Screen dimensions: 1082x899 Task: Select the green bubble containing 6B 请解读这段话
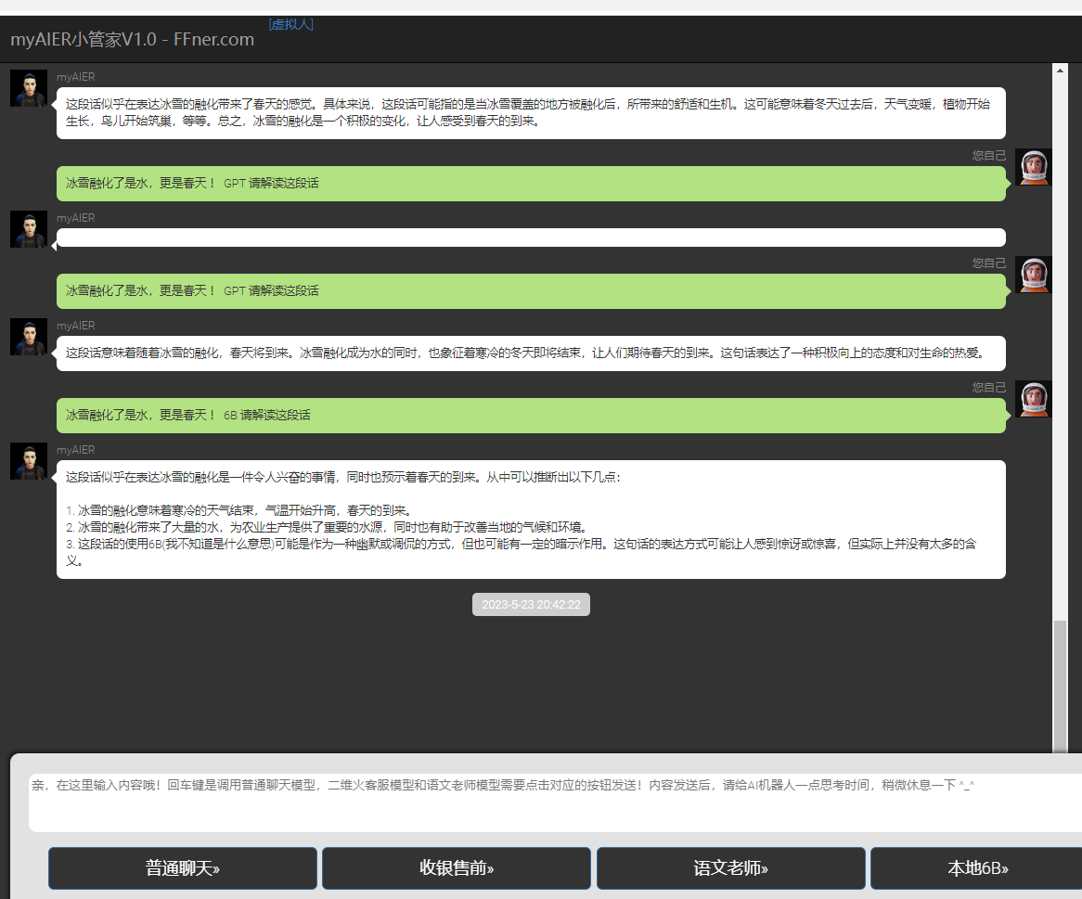531,416
